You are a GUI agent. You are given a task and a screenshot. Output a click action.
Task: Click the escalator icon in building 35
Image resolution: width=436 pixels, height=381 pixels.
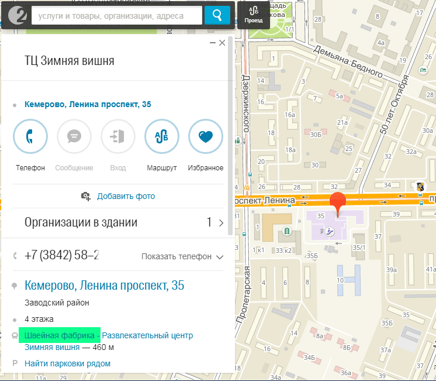(x=330, y=231)
